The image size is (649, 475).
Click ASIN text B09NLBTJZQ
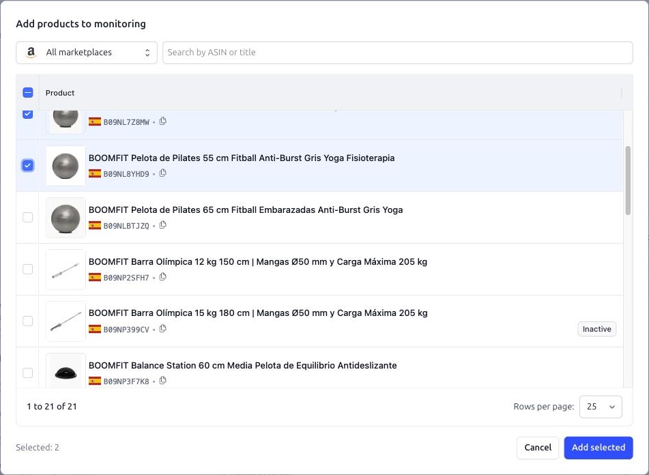tap(126, 226)
